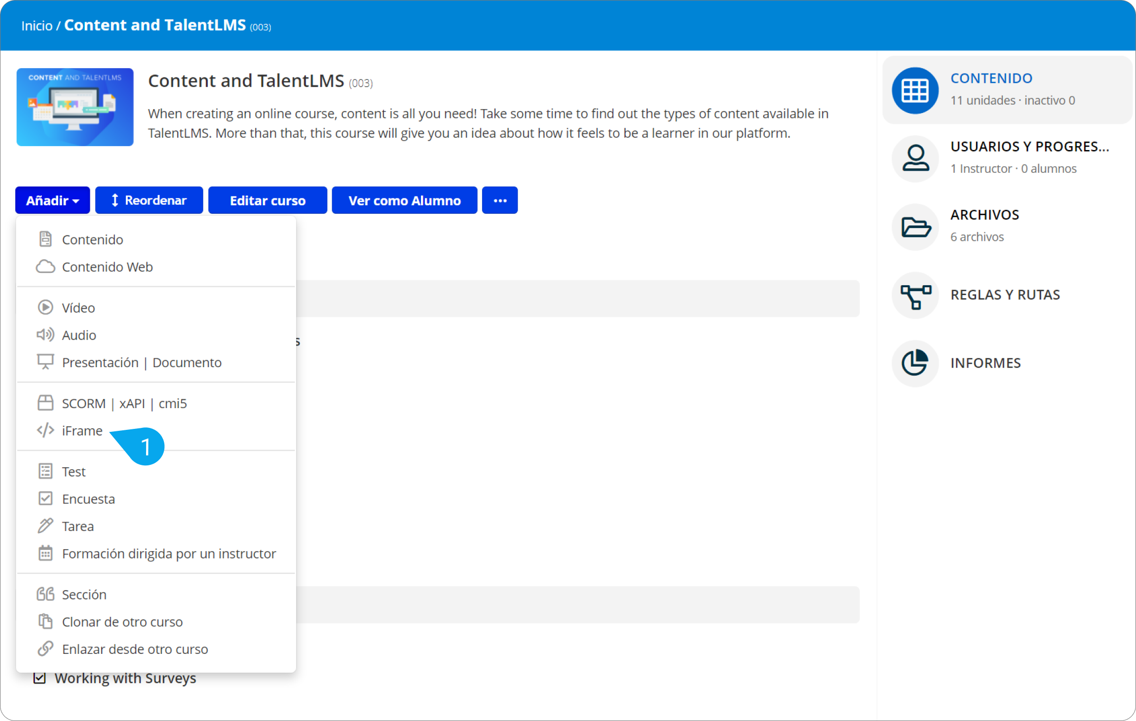Click the Sección quote marks icon
This screenshot has width=1136, height=721.
[45, 594]
